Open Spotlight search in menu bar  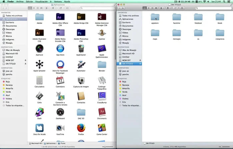point(224,1)
